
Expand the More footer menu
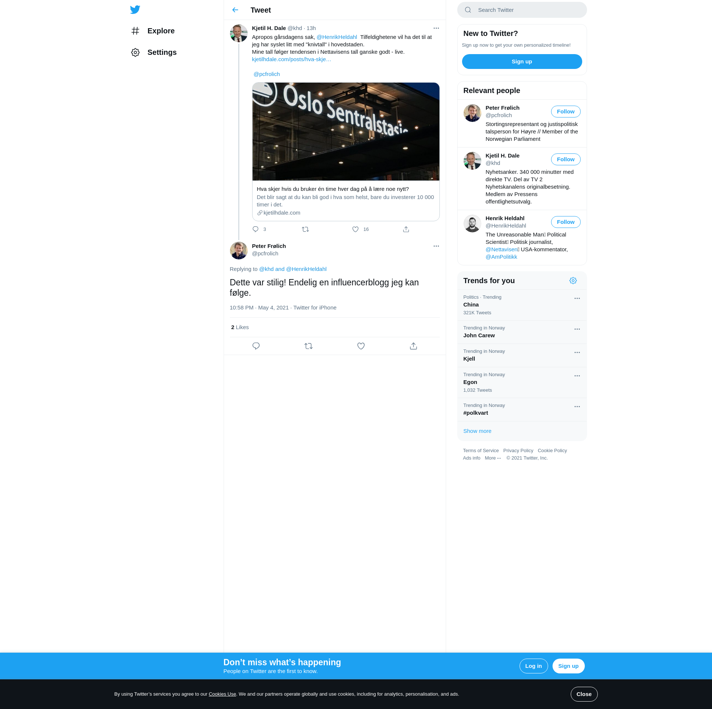[493, 458]
